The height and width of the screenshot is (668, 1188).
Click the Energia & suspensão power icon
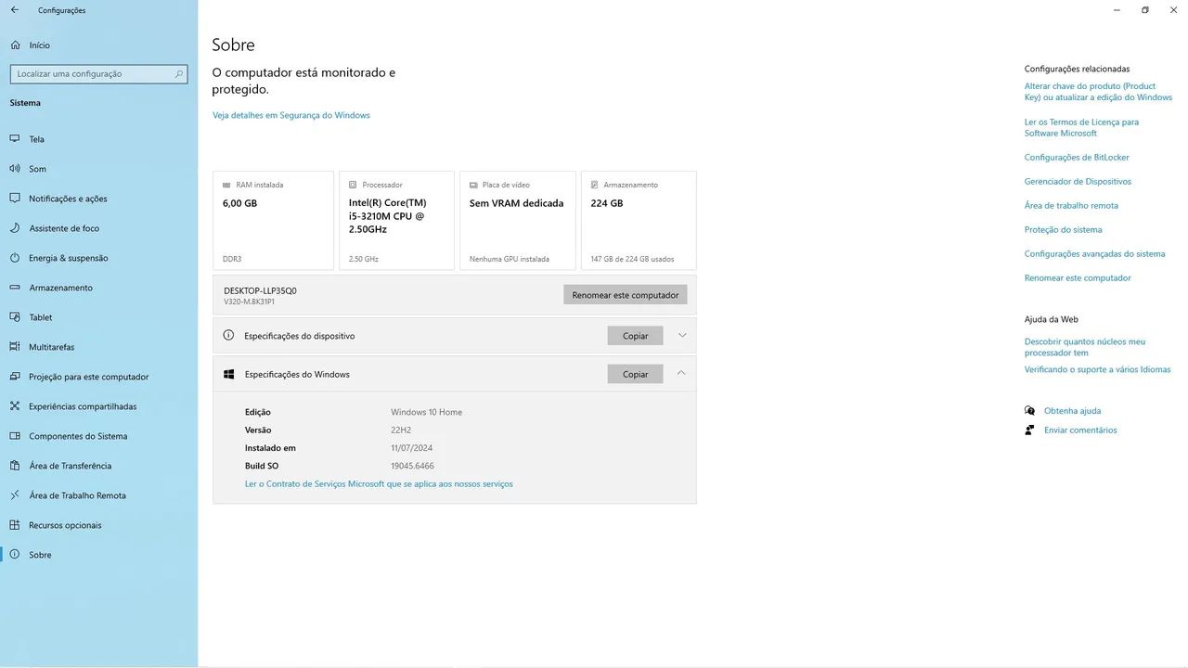pyautogui.click(x=14, y=258)
